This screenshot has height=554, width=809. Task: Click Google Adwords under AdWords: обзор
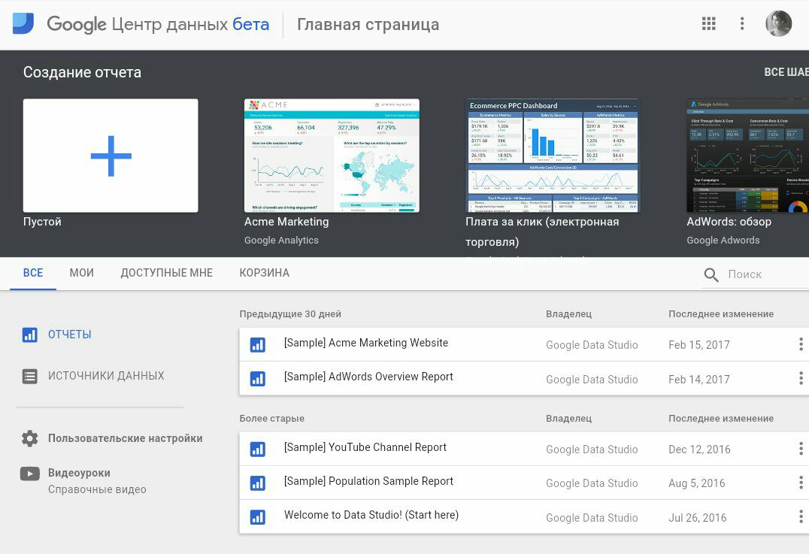(723, 241)
